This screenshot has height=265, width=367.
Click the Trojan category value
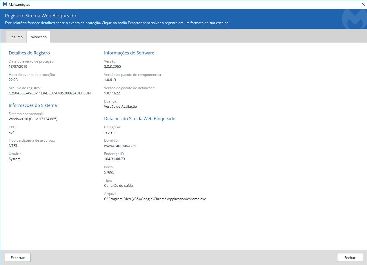pos(109,132)
